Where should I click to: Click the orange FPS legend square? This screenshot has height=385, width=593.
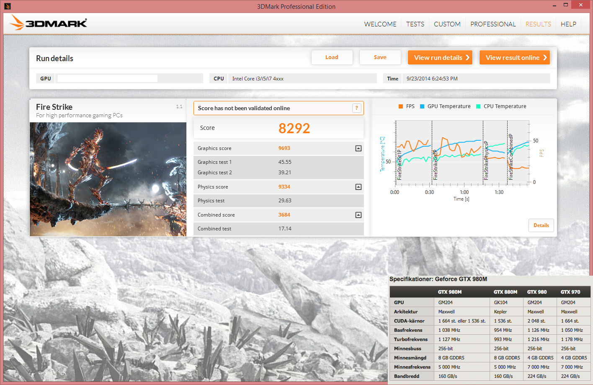tap(401, 106)
